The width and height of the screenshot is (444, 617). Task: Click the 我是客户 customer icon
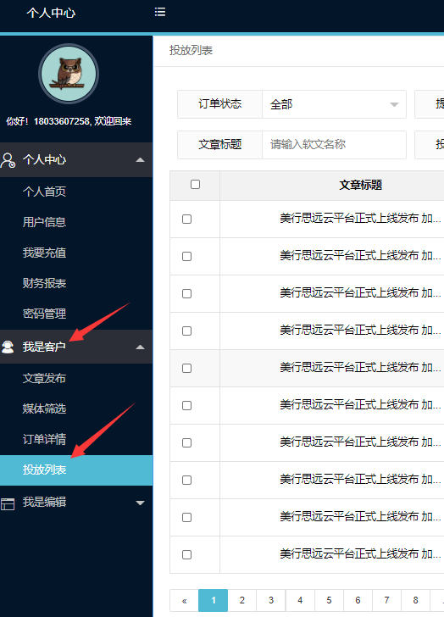8,347
